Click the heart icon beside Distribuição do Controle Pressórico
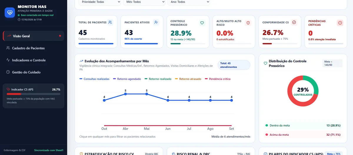 click(x=265, y=63)
